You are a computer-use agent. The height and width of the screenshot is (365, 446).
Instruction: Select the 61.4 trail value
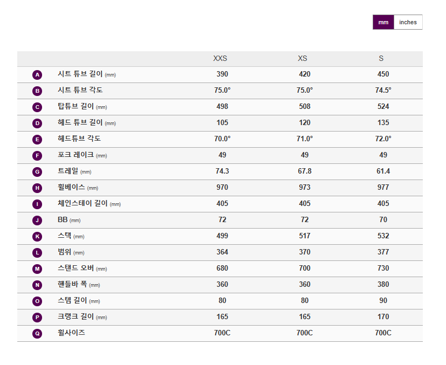[x=383, y=171]
